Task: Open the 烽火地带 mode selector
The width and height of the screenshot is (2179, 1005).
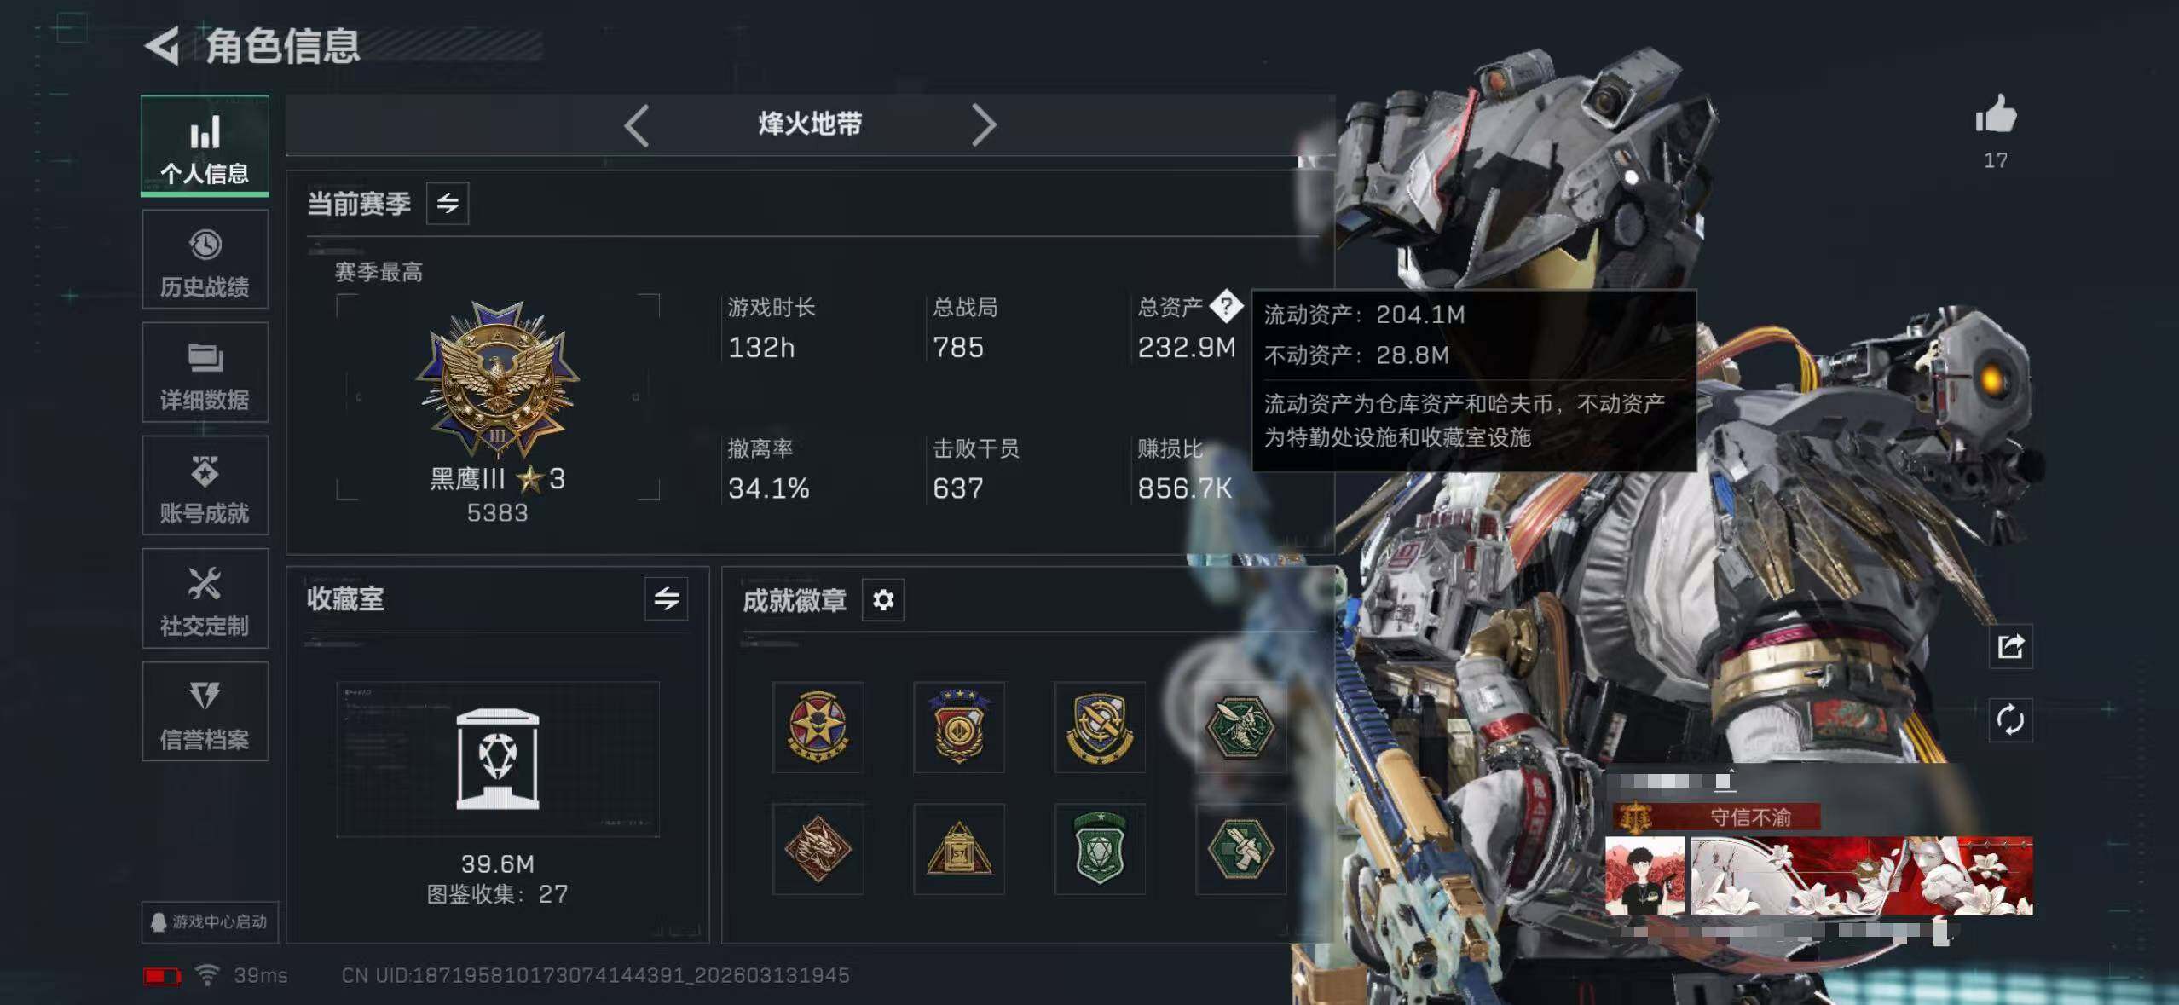Action: tap(810, 124)
